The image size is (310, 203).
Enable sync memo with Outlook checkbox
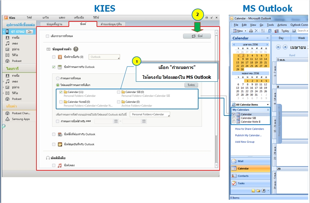(54, 145)
